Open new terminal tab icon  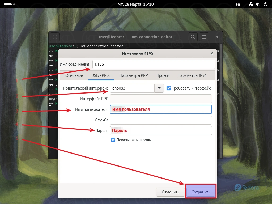(55, 37)
